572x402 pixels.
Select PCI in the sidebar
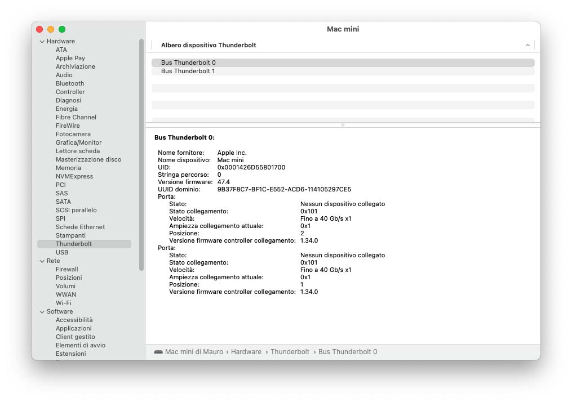pos(61,185)
